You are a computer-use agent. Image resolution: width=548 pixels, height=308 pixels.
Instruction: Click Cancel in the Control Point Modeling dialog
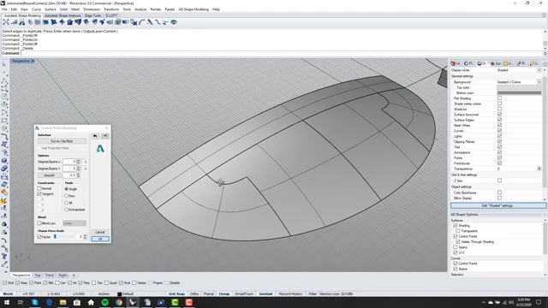(100, 232)
